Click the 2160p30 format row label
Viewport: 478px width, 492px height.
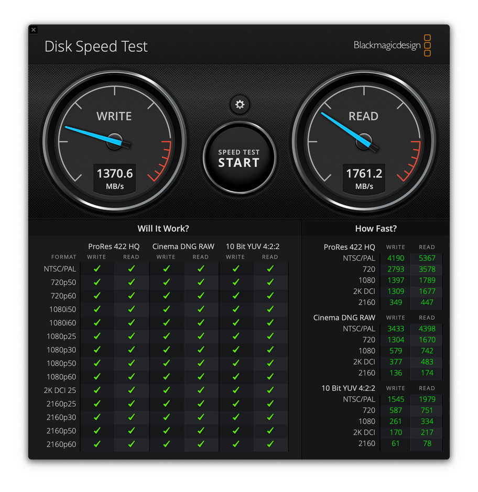61,417
